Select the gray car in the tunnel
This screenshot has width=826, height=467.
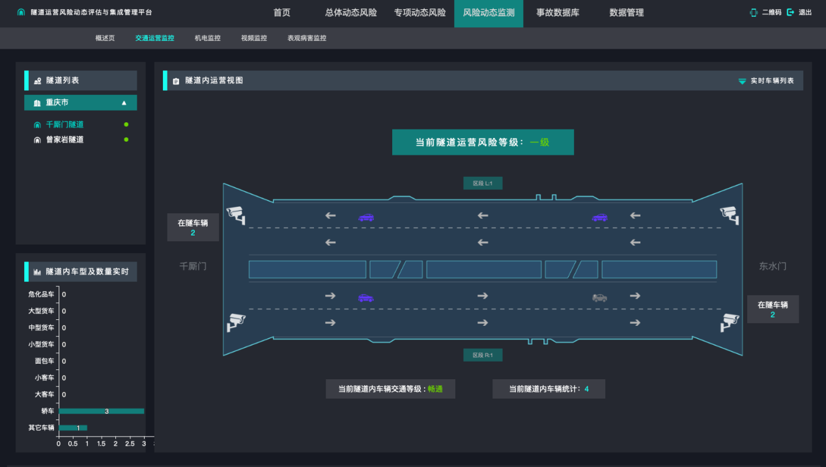599,297
